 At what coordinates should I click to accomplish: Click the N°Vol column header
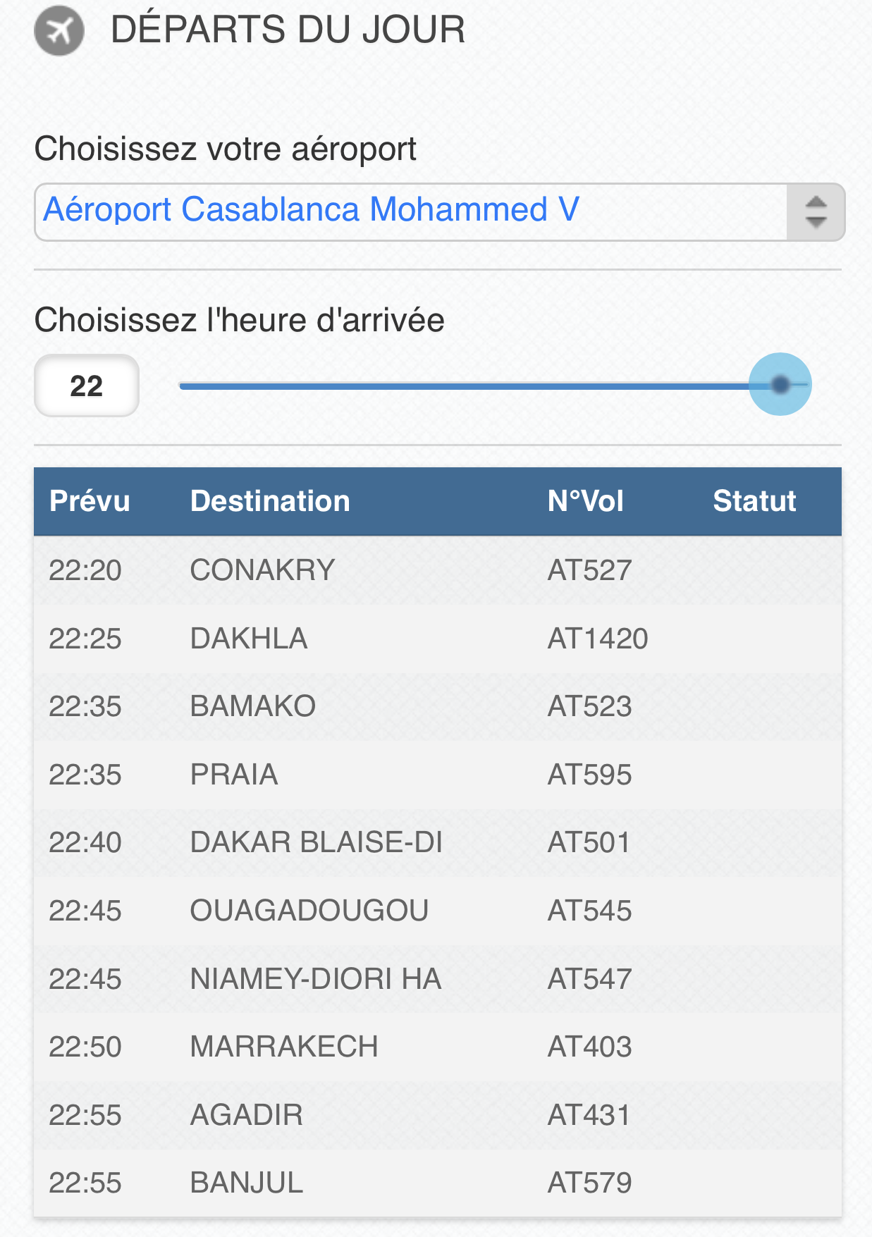point(585,501)
